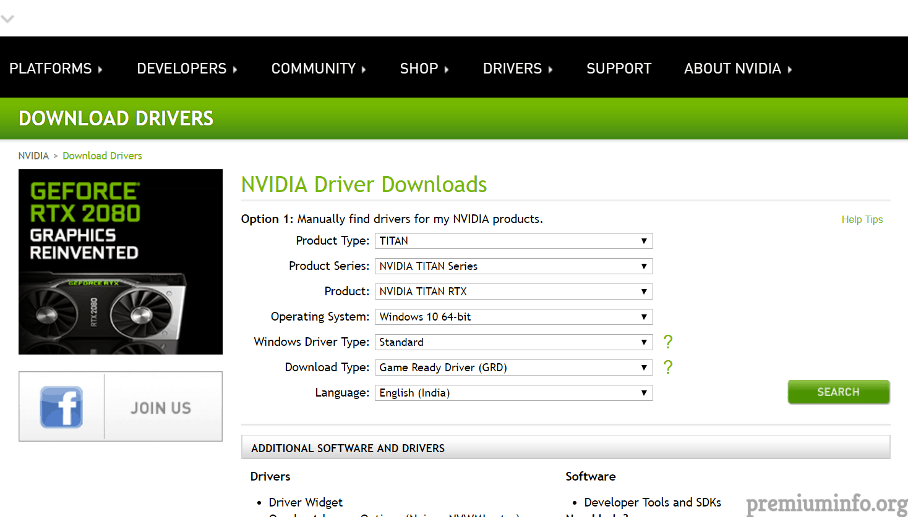This screenshot has height=517, width=908.
Task: Open the PLATFORMS menu
Action: tap(56, 69)
